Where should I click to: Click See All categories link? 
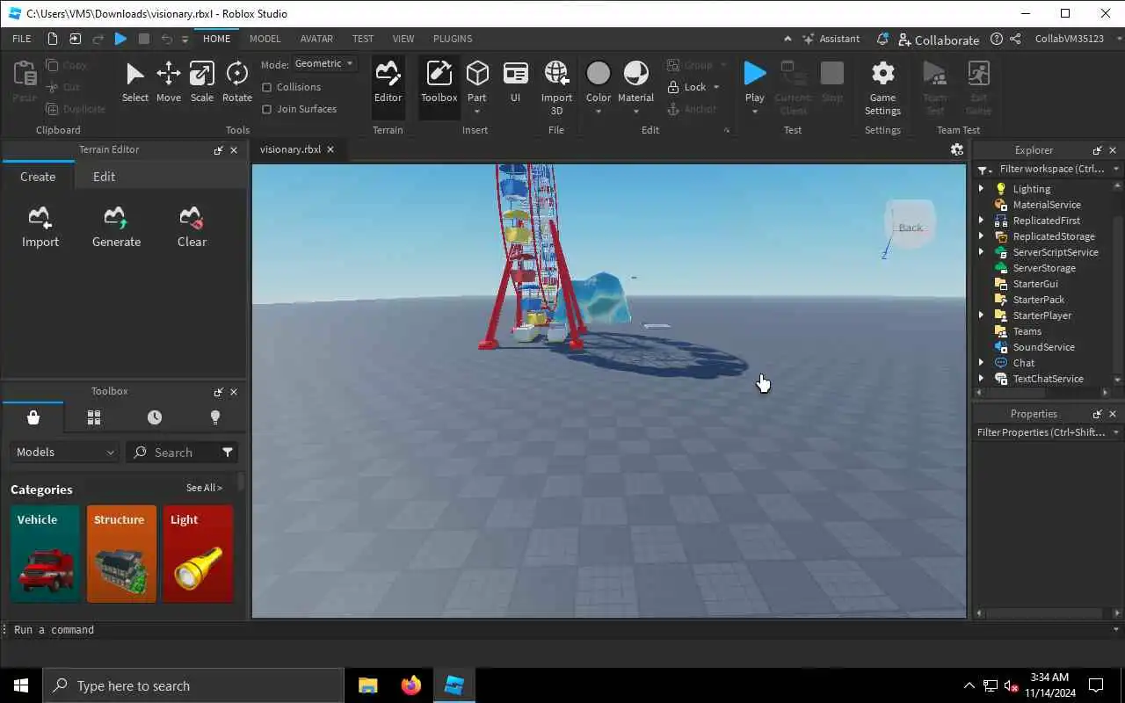204,488
